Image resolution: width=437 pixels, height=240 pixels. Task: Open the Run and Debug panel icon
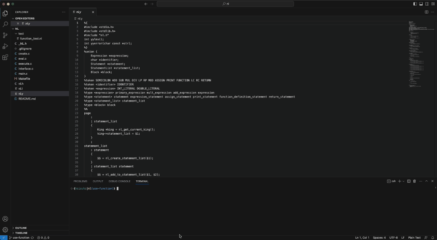[x=5, y=46]
